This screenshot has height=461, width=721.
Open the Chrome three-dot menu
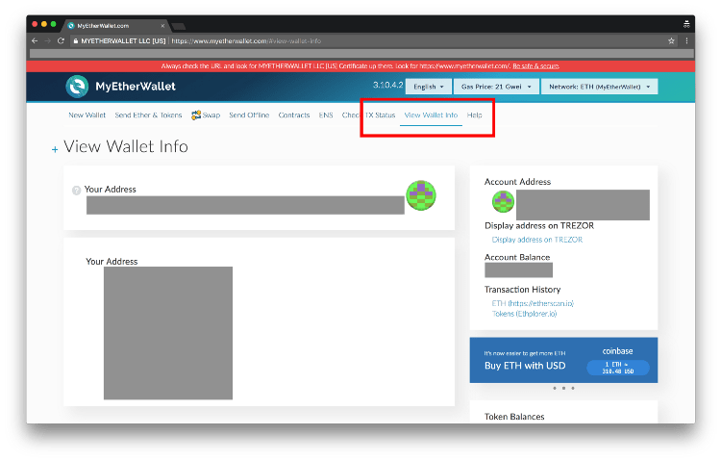686,41
